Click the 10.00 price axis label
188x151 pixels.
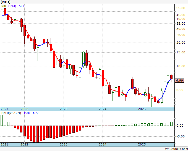(x=181, y=66)
